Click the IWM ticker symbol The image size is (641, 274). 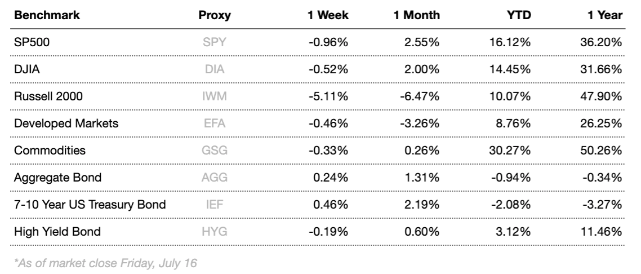click(x=215, y=96)
